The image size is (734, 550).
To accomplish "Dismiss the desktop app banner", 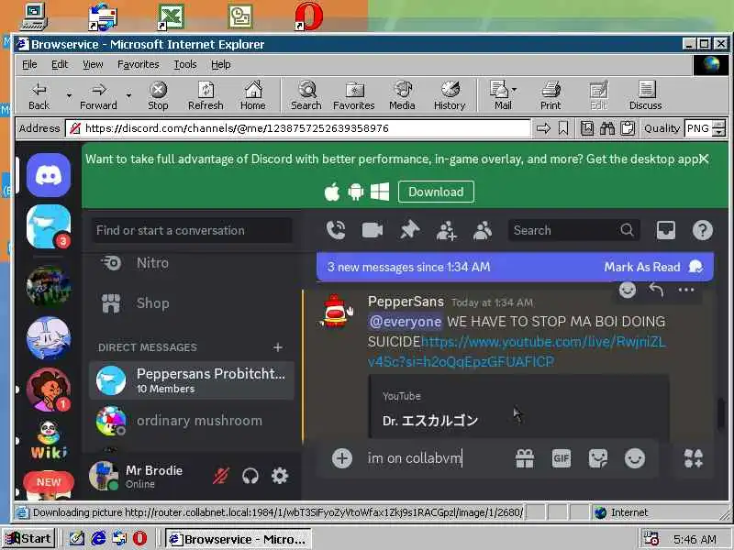I will tap(704, 159).
